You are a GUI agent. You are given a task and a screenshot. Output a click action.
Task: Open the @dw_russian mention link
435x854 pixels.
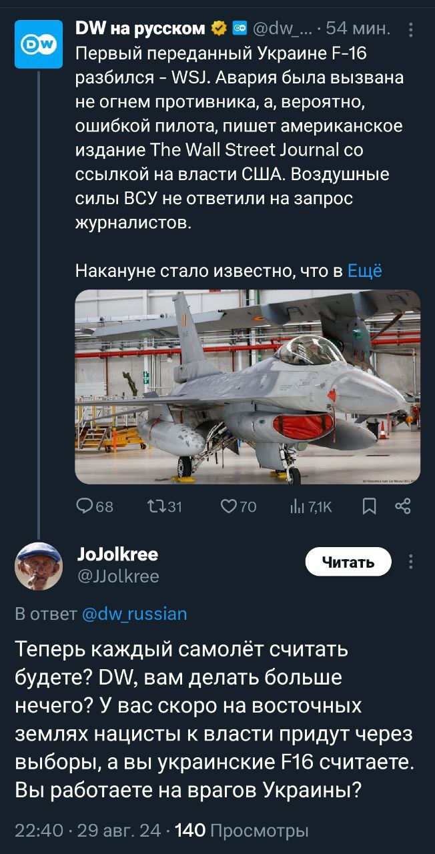[134, 613]
